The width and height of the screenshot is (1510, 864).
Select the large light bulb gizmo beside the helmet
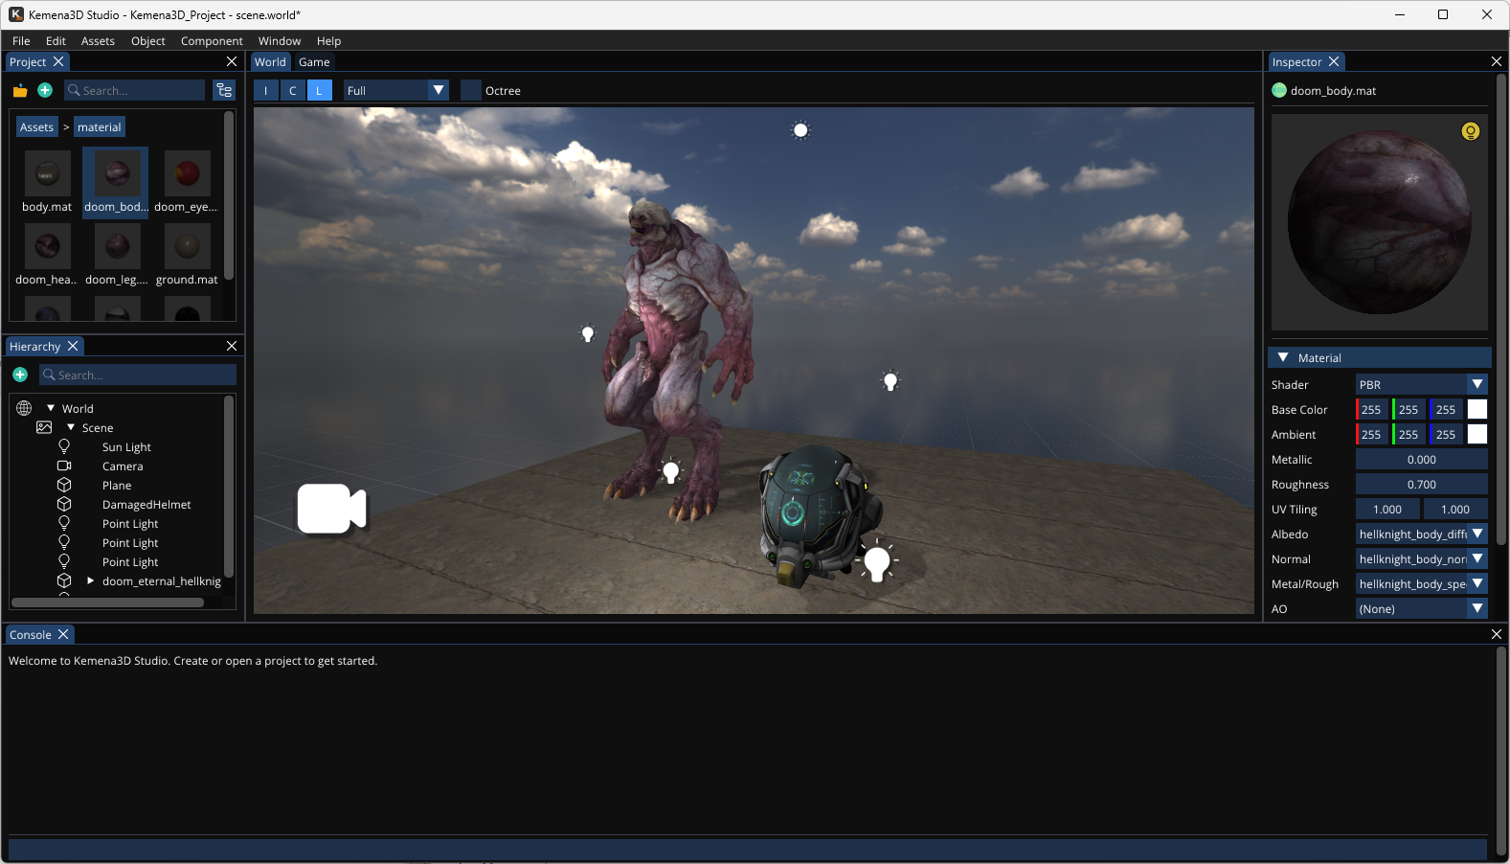pyautogui.click(x=877, y=562)
